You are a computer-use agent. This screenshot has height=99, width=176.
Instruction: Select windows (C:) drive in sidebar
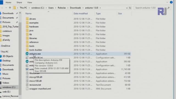coord(9,87)
